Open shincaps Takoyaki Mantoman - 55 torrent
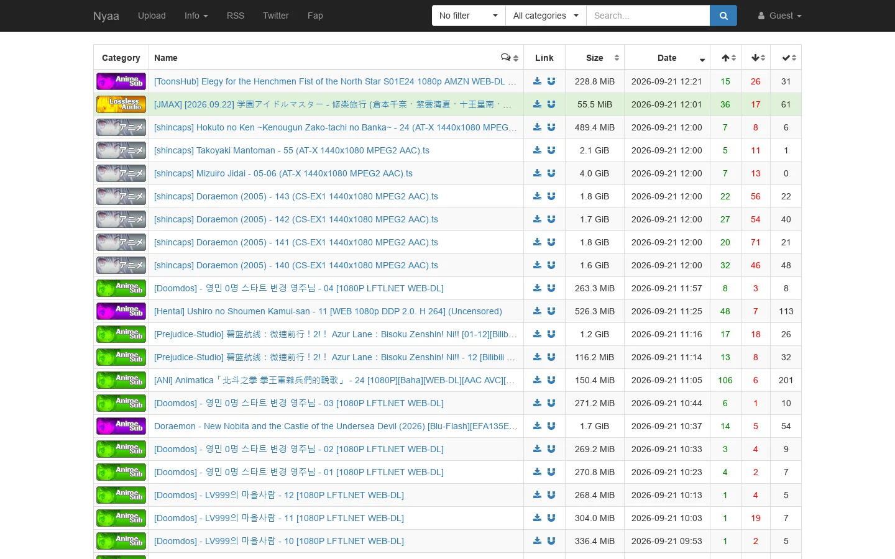This screenshot has height=559, width=895. coord(291,150)
